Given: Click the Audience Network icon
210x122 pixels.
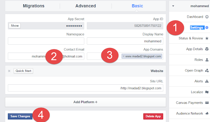Looking at the screenshot, I should 207,113.
